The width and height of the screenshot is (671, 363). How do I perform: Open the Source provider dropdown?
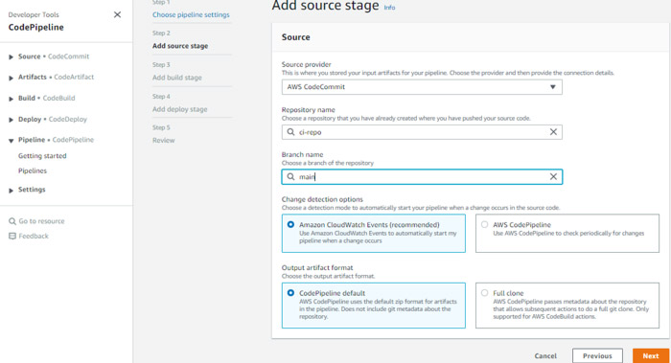click(x=422, y=87)
